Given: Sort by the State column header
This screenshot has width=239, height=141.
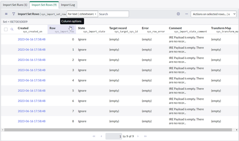Looking at the screenshot, I should click(81, 28).
